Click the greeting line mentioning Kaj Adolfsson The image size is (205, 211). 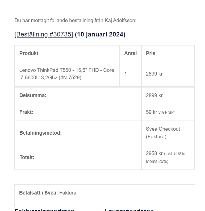pos(76,20)
